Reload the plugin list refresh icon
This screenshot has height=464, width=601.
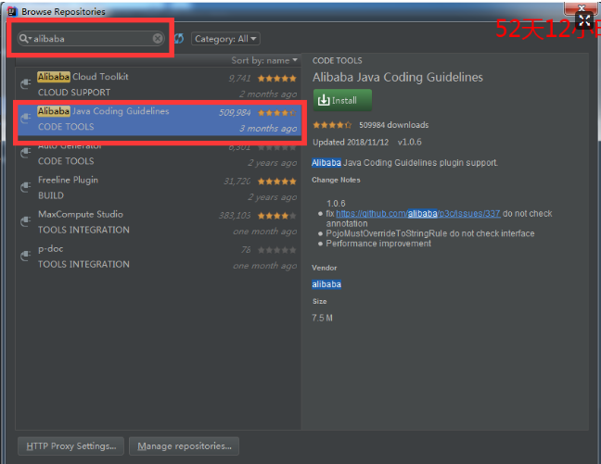tap(179, 38)
